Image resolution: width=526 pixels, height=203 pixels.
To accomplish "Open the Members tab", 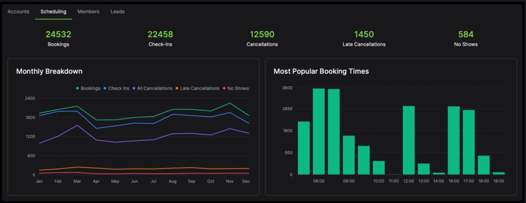I will 88,11.
